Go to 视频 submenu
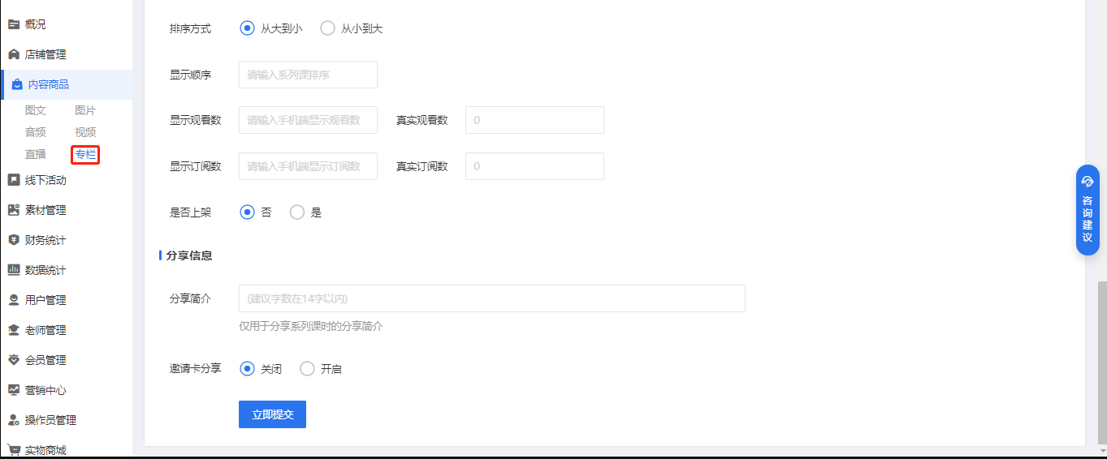The image size is (1107, 459). 85,132
